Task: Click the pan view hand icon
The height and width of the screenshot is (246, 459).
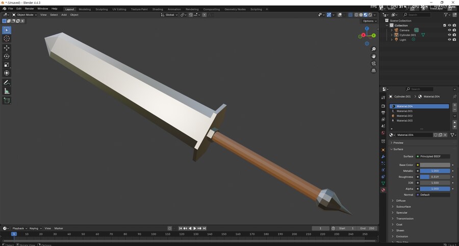Action: 373,56
